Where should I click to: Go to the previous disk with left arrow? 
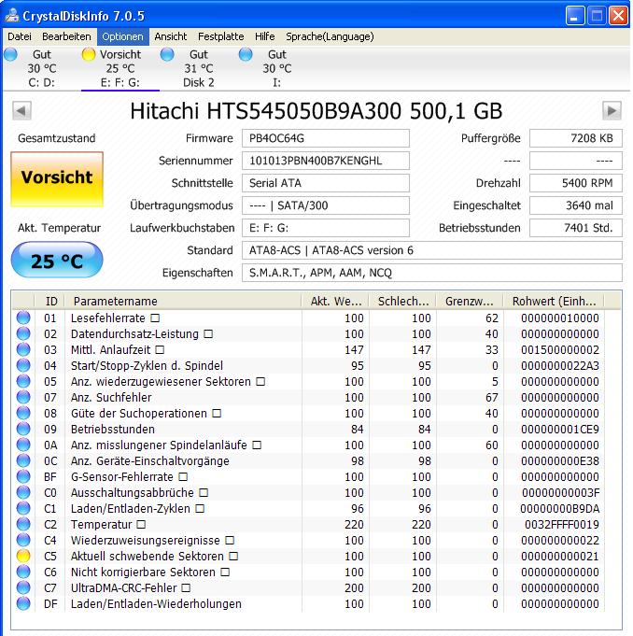[21, 110]
